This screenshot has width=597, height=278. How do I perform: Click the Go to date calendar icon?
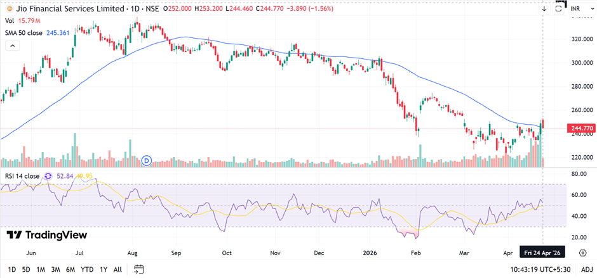coord(139,269)
